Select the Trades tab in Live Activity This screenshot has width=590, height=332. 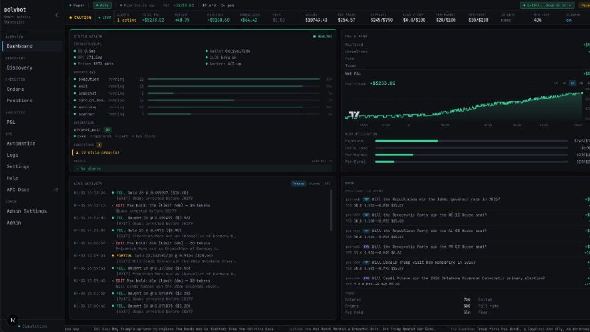298,184
